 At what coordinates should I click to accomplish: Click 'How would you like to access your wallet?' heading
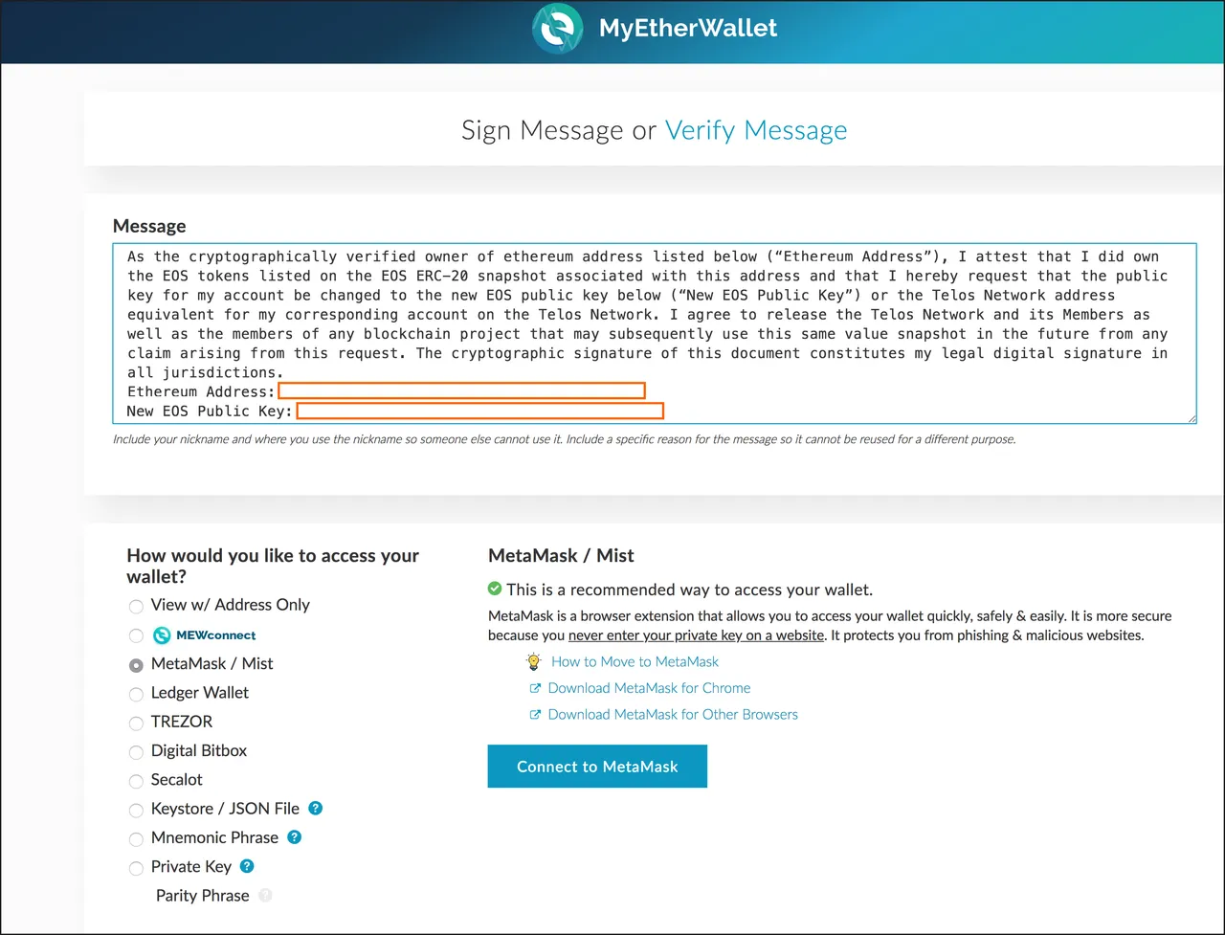[x=273, y=566]
